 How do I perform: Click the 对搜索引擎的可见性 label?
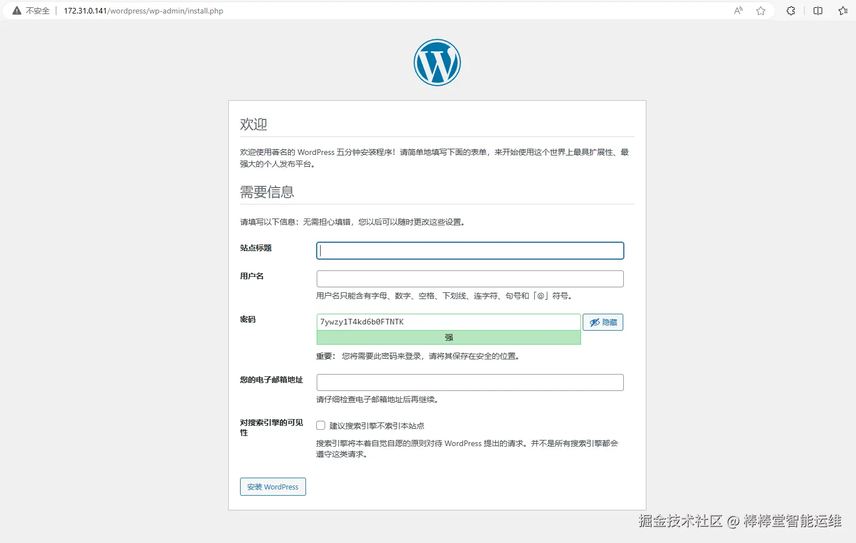click(x=272, y=428)
